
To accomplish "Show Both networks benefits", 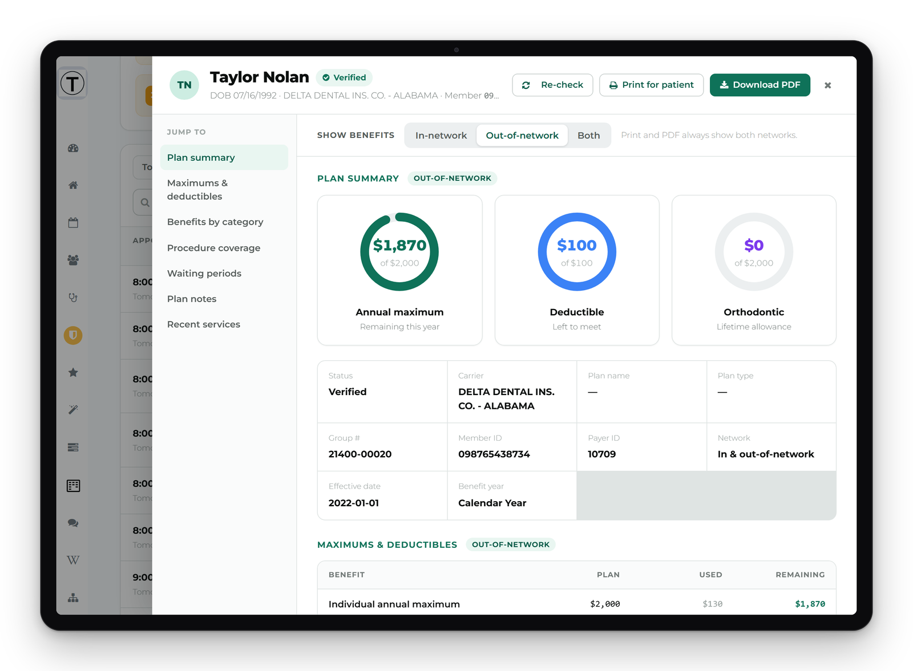I will click(588, 136).
